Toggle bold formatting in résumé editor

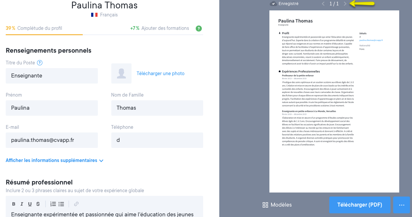14,204
